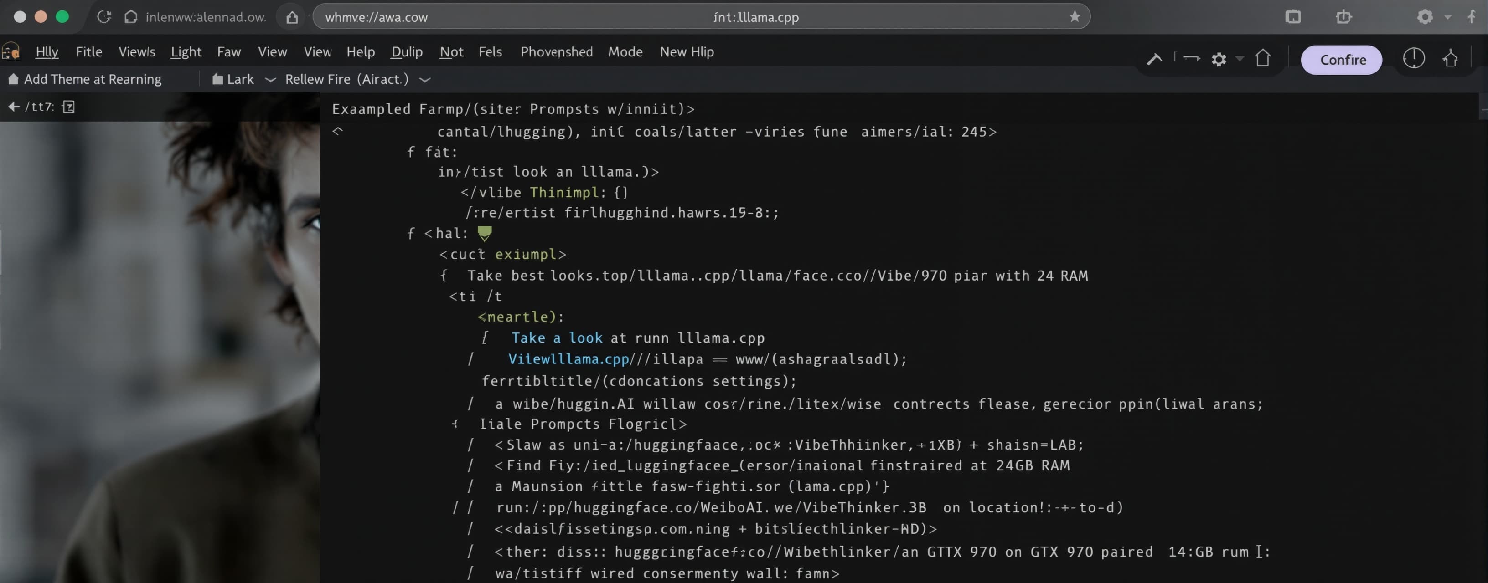This screenshot has width=1488, height=583.
Task: Click the person photo thumbnail on left
Action: 160,352
